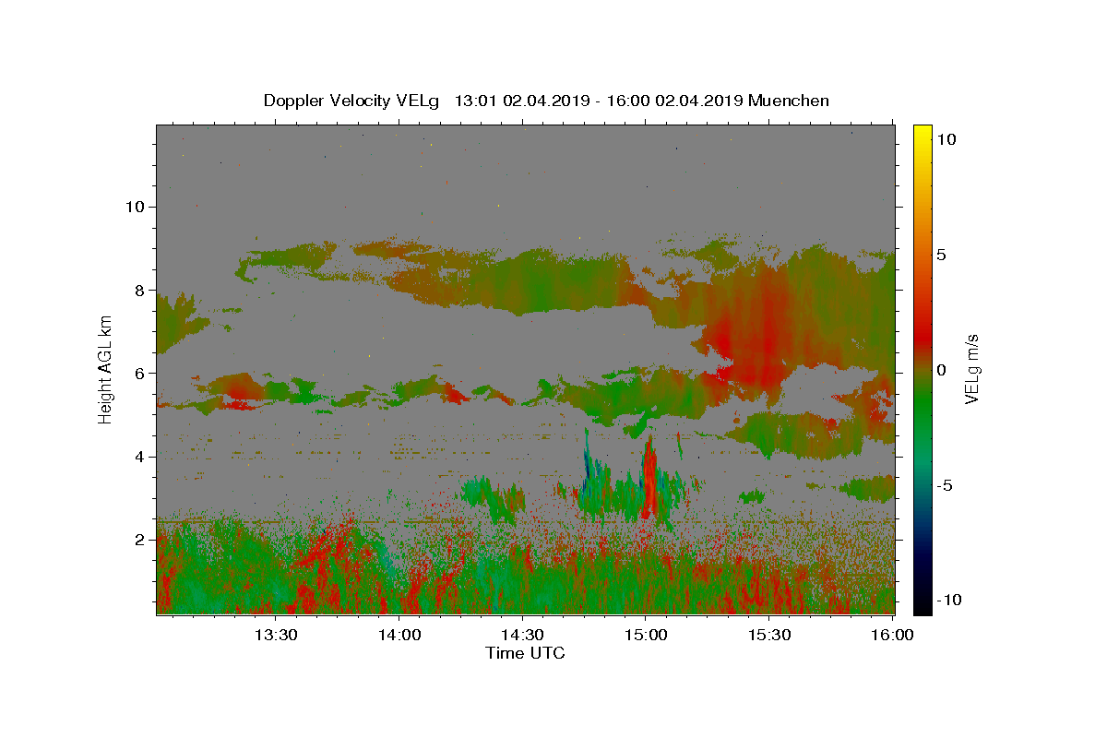Click the colorbar tick label 0
1107x738 pixels.
point(941,370)
